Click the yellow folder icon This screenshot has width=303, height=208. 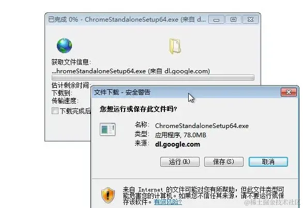coord(175,46)
